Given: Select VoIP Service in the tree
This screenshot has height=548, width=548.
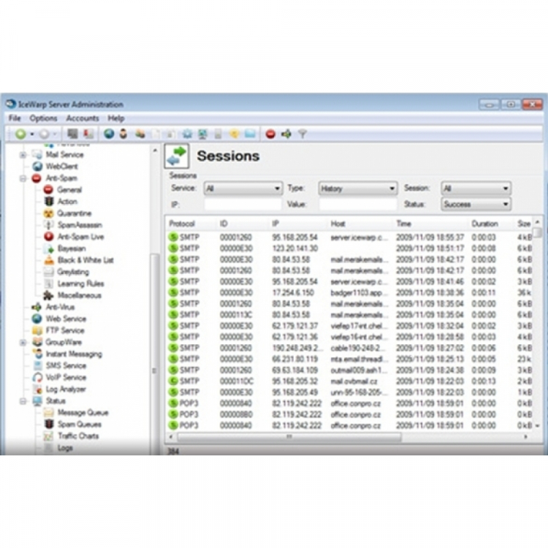Looking at the screenshot, I should [66, 378].
